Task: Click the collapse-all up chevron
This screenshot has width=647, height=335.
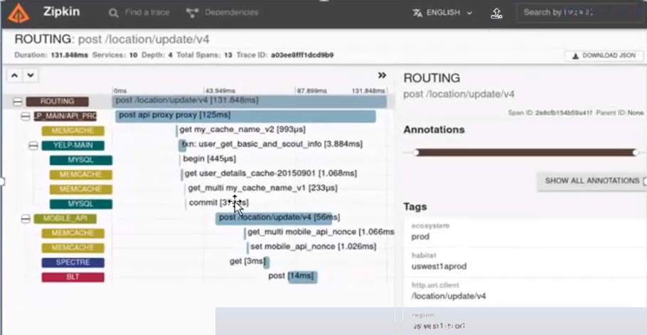Action: (x=14, y=75)
